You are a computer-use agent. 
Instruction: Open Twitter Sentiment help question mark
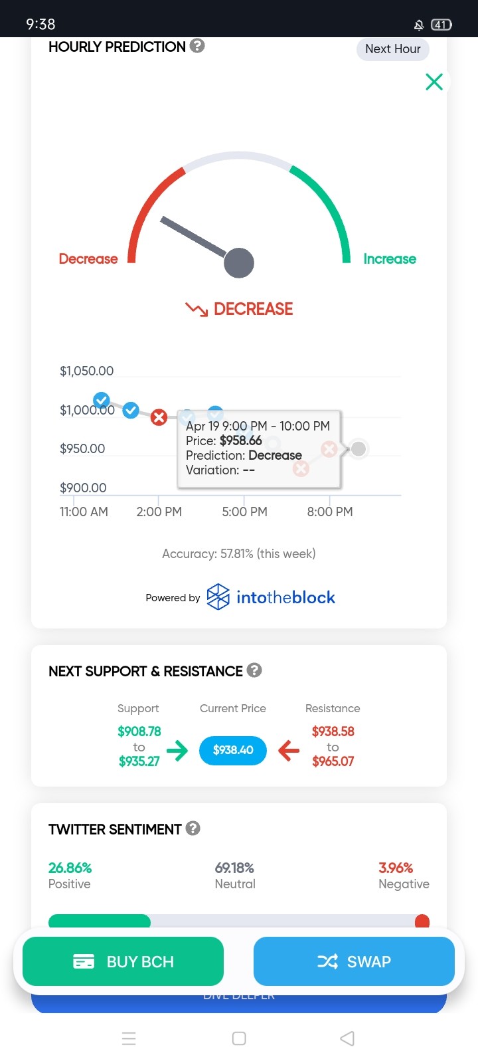(x=193, y=828)
